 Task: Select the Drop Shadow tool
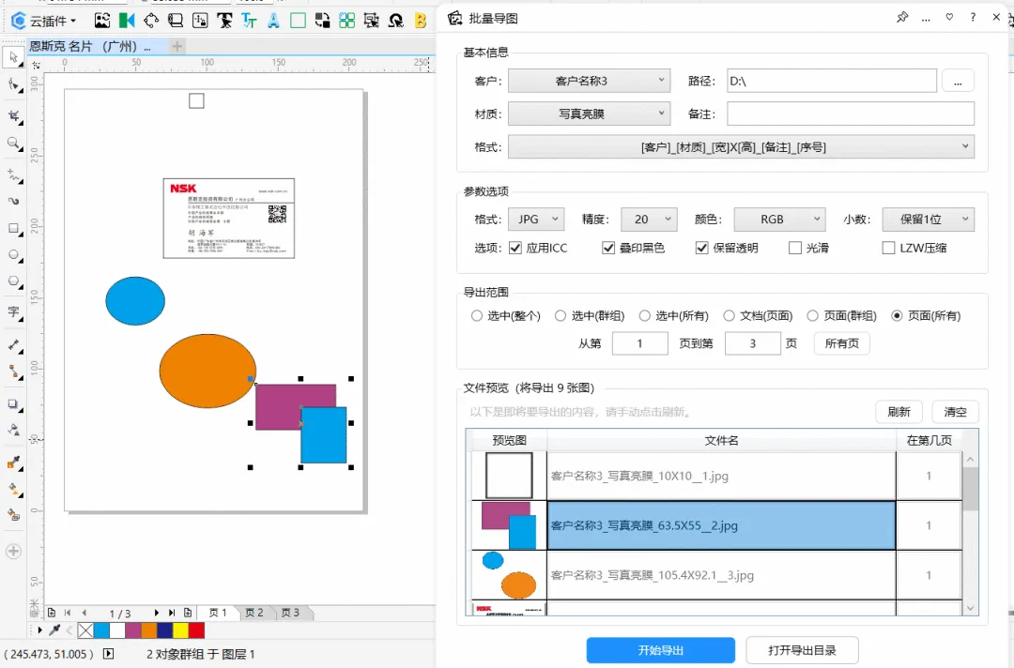pyautogui.click(x=13, y=403)
